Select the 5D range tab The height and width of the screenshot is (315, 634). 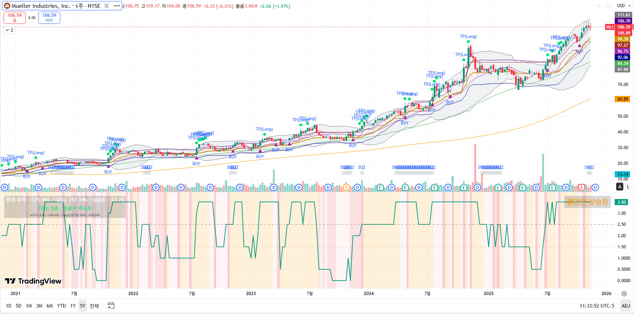[19, 306]
